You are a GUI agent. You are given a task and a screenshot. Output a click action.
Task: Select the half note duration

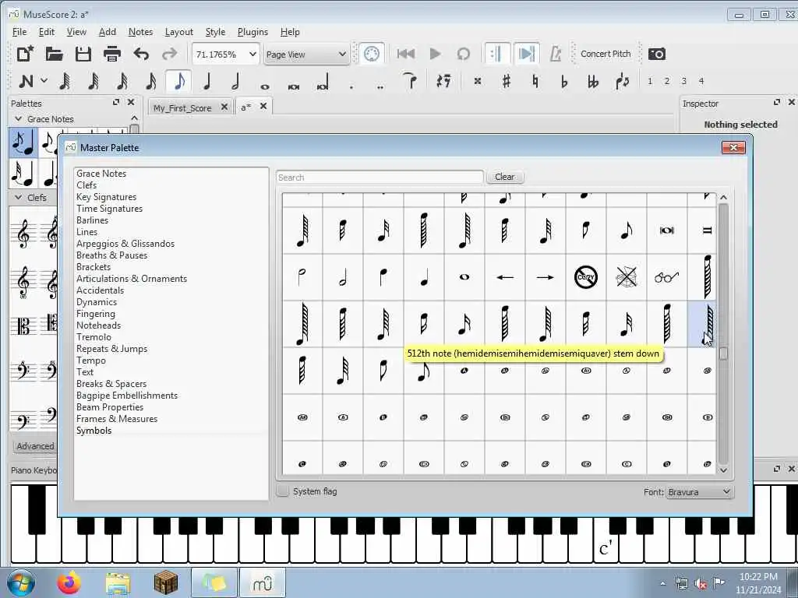(x=235, y=81)
